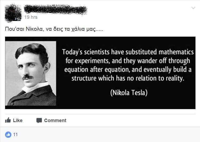Click the quote line starting "Today's scientists"
Image resolution: width=200 pixels, height=142 pixels.
[128, 51]
